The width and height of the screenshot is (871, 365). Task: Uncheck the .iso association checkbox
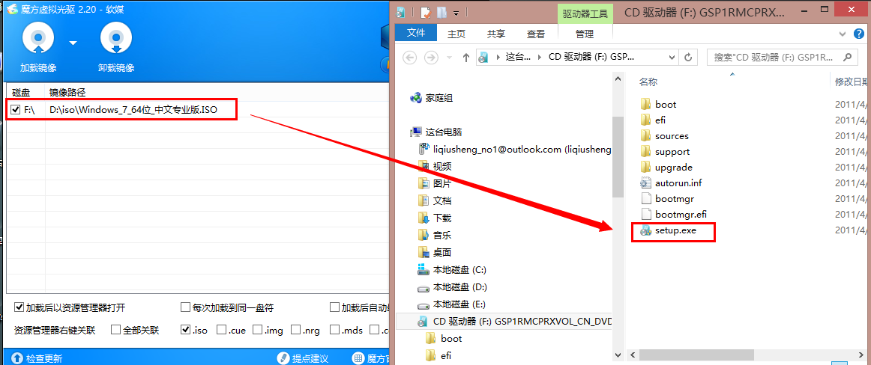point(186,330)
